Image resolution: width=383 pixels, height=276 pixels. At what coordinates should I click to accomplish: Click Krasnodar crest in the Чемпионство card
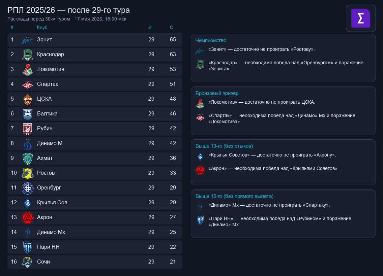click(x=200, y=64)
